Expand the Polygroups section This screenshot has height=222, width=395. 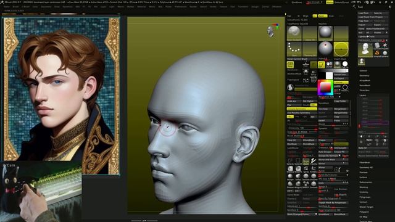[x=365, y=197]
